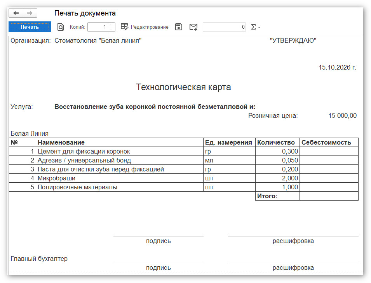Decrease copies with the down stepper arrow
371x283 pixels.
[111, 29]
